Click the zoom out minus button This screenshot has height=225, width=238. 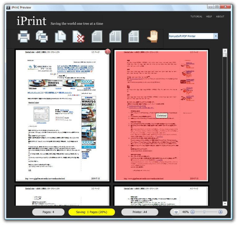click(x=192, y=212)
